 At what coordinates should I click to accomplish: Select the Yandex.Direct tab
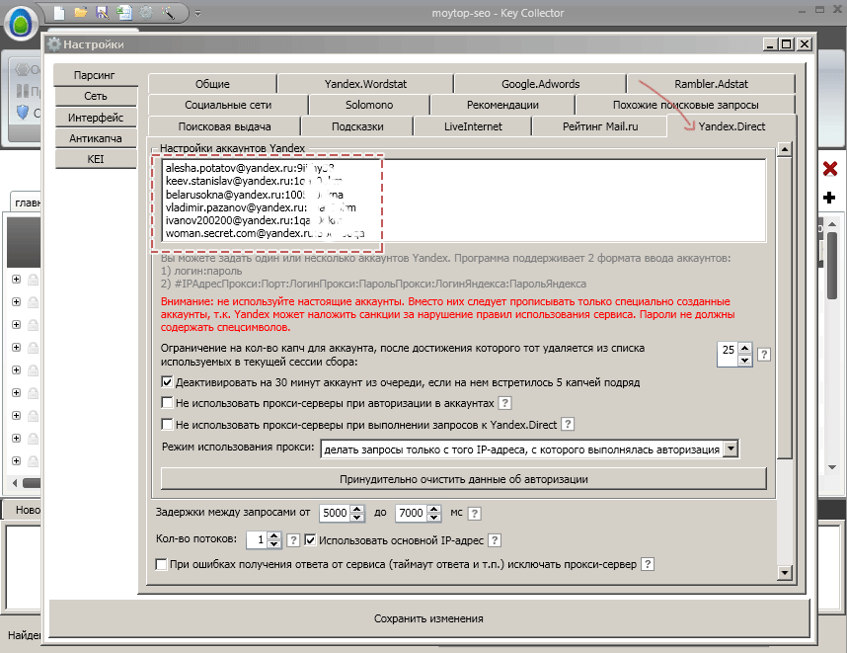[x=731, y=126]
